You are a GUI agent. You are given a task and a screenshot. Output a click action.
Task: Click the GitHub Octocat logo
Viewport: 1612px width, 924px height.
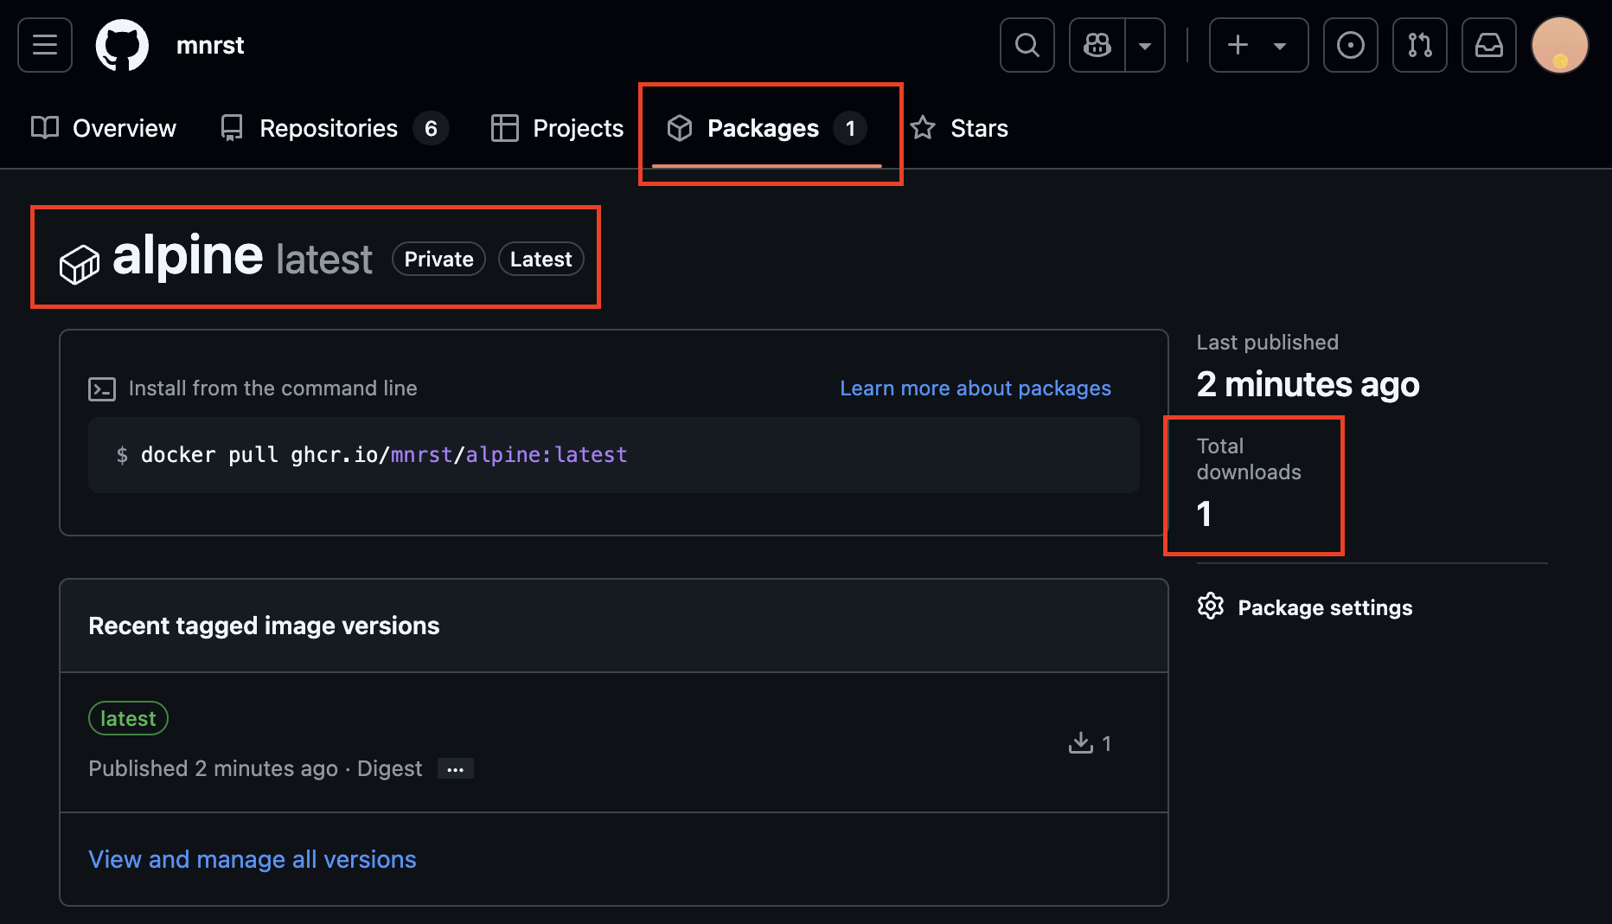pos(122,45)
